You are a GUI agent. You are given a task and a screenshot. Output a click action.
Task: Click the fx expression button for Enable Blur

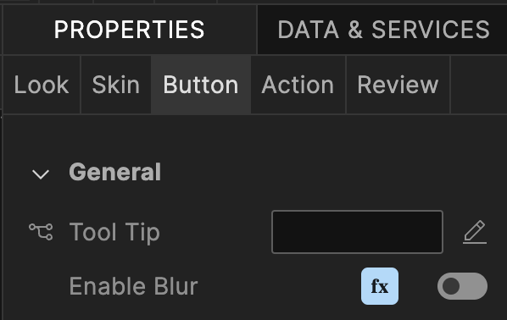coord(380,286)
